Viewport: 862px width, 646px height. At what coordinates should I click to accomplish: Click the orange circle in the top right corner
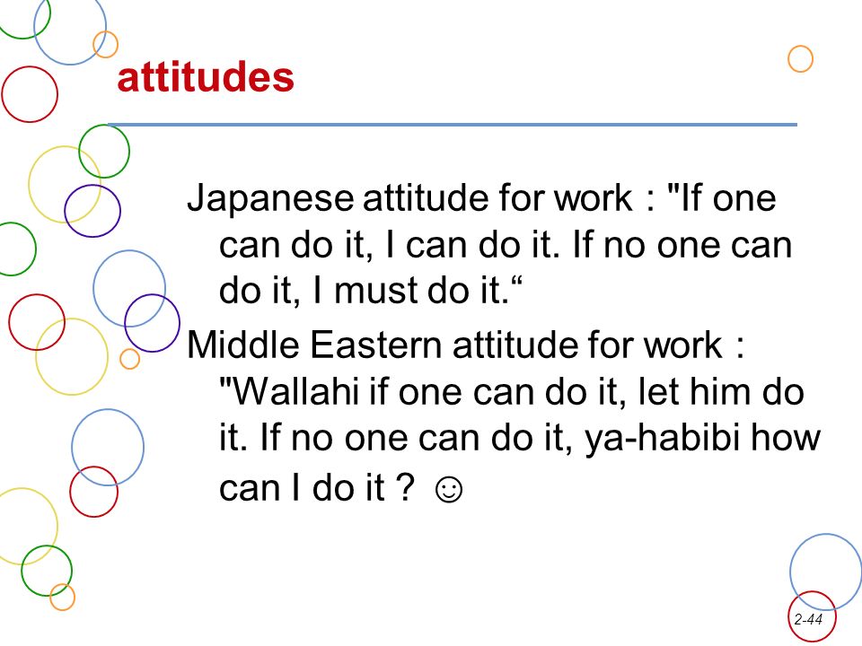click(x=800, y=59)
